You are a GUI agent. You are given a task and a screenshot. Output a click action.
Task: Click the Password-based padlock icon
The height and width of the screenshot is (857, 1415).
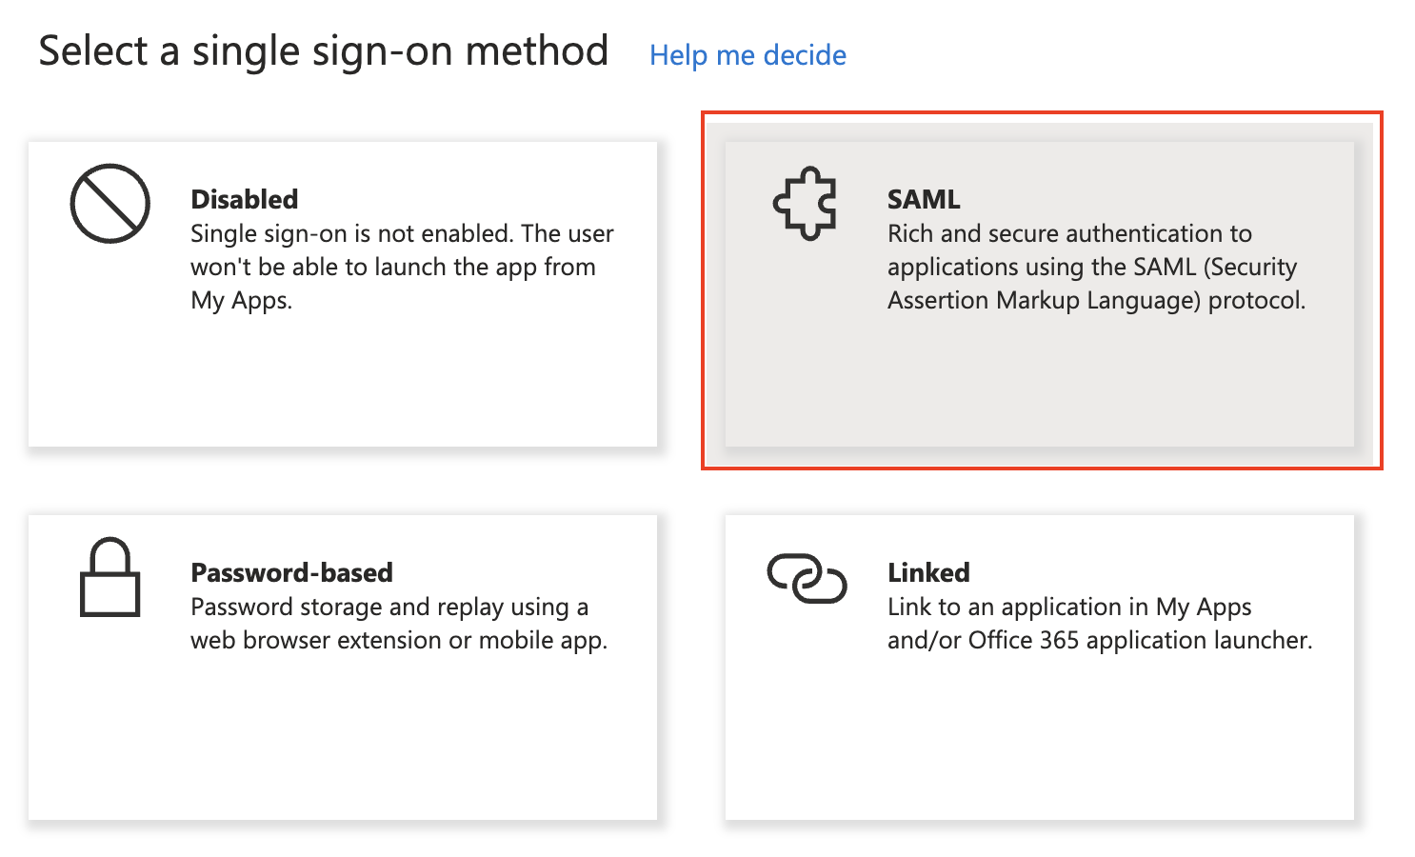point(110,578)
